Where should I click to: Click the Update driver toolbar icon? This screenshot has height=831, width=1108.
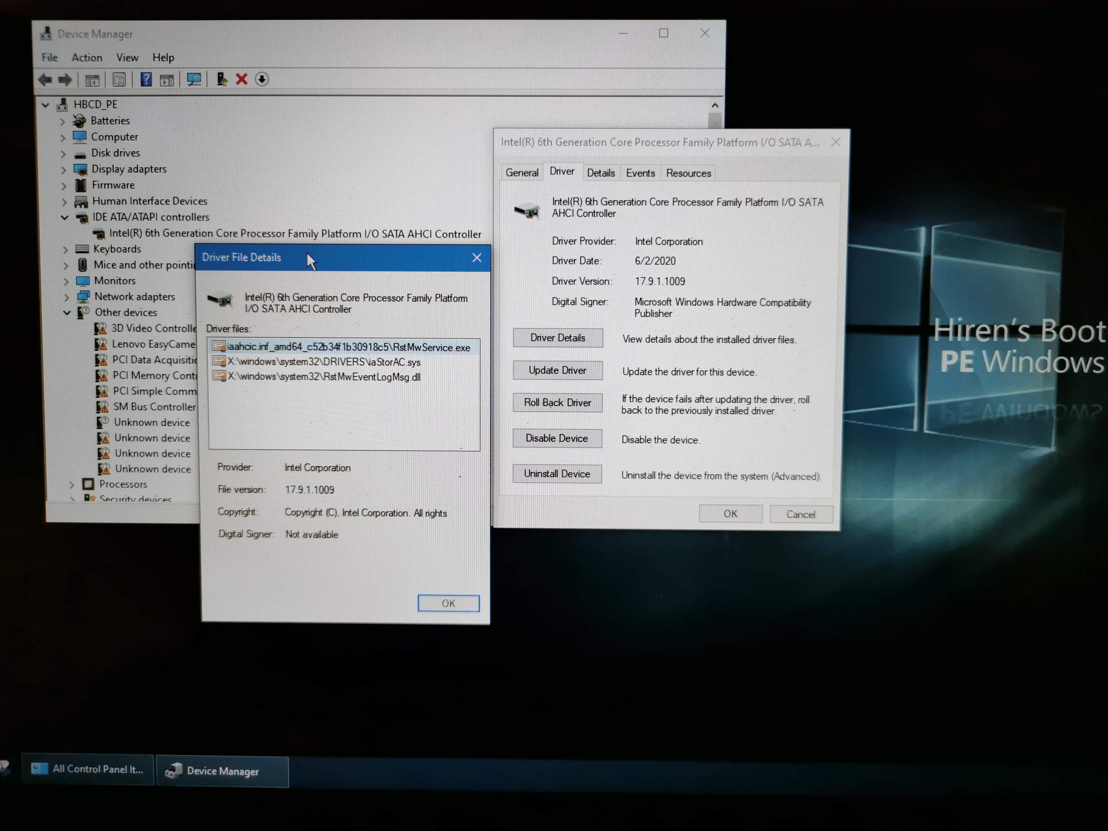click(221, 80)
